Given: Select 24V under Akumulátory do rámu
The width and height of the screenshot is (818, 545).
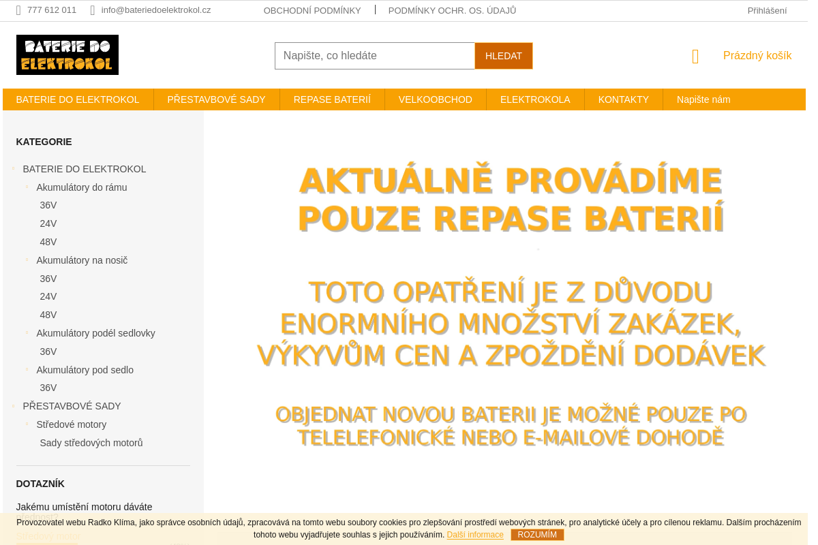Looking at the screenshot, I should click(48, 223).
